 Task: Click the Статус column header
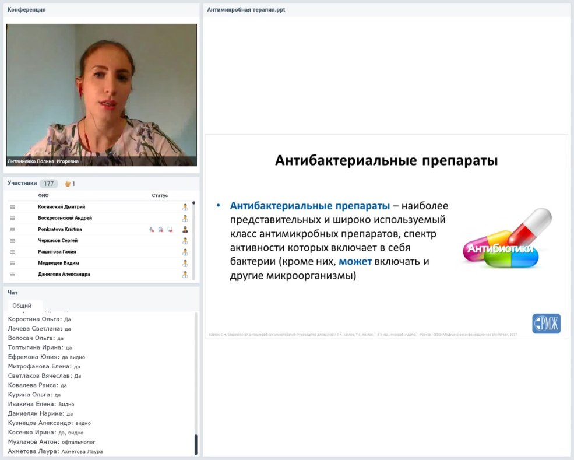pos(160,195)
